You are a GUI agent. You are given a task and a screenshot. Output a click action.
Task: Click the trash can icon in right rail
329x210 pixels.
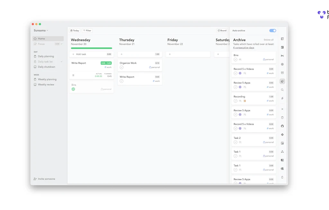click(x=282, y=118)
